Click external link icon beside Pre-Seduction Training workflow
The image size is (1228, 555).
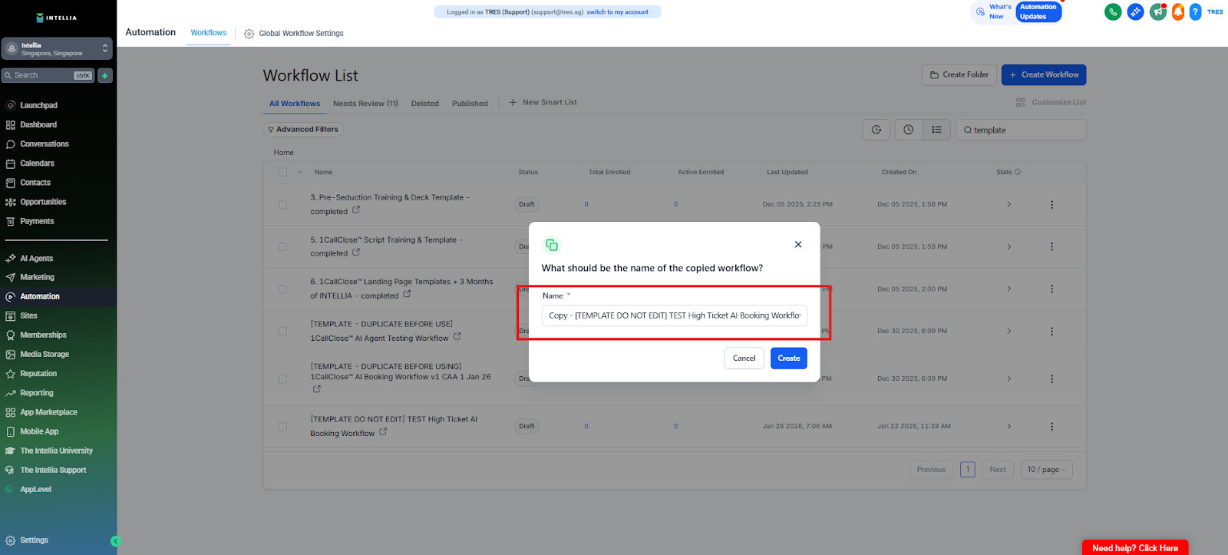(x=356, y=210)
